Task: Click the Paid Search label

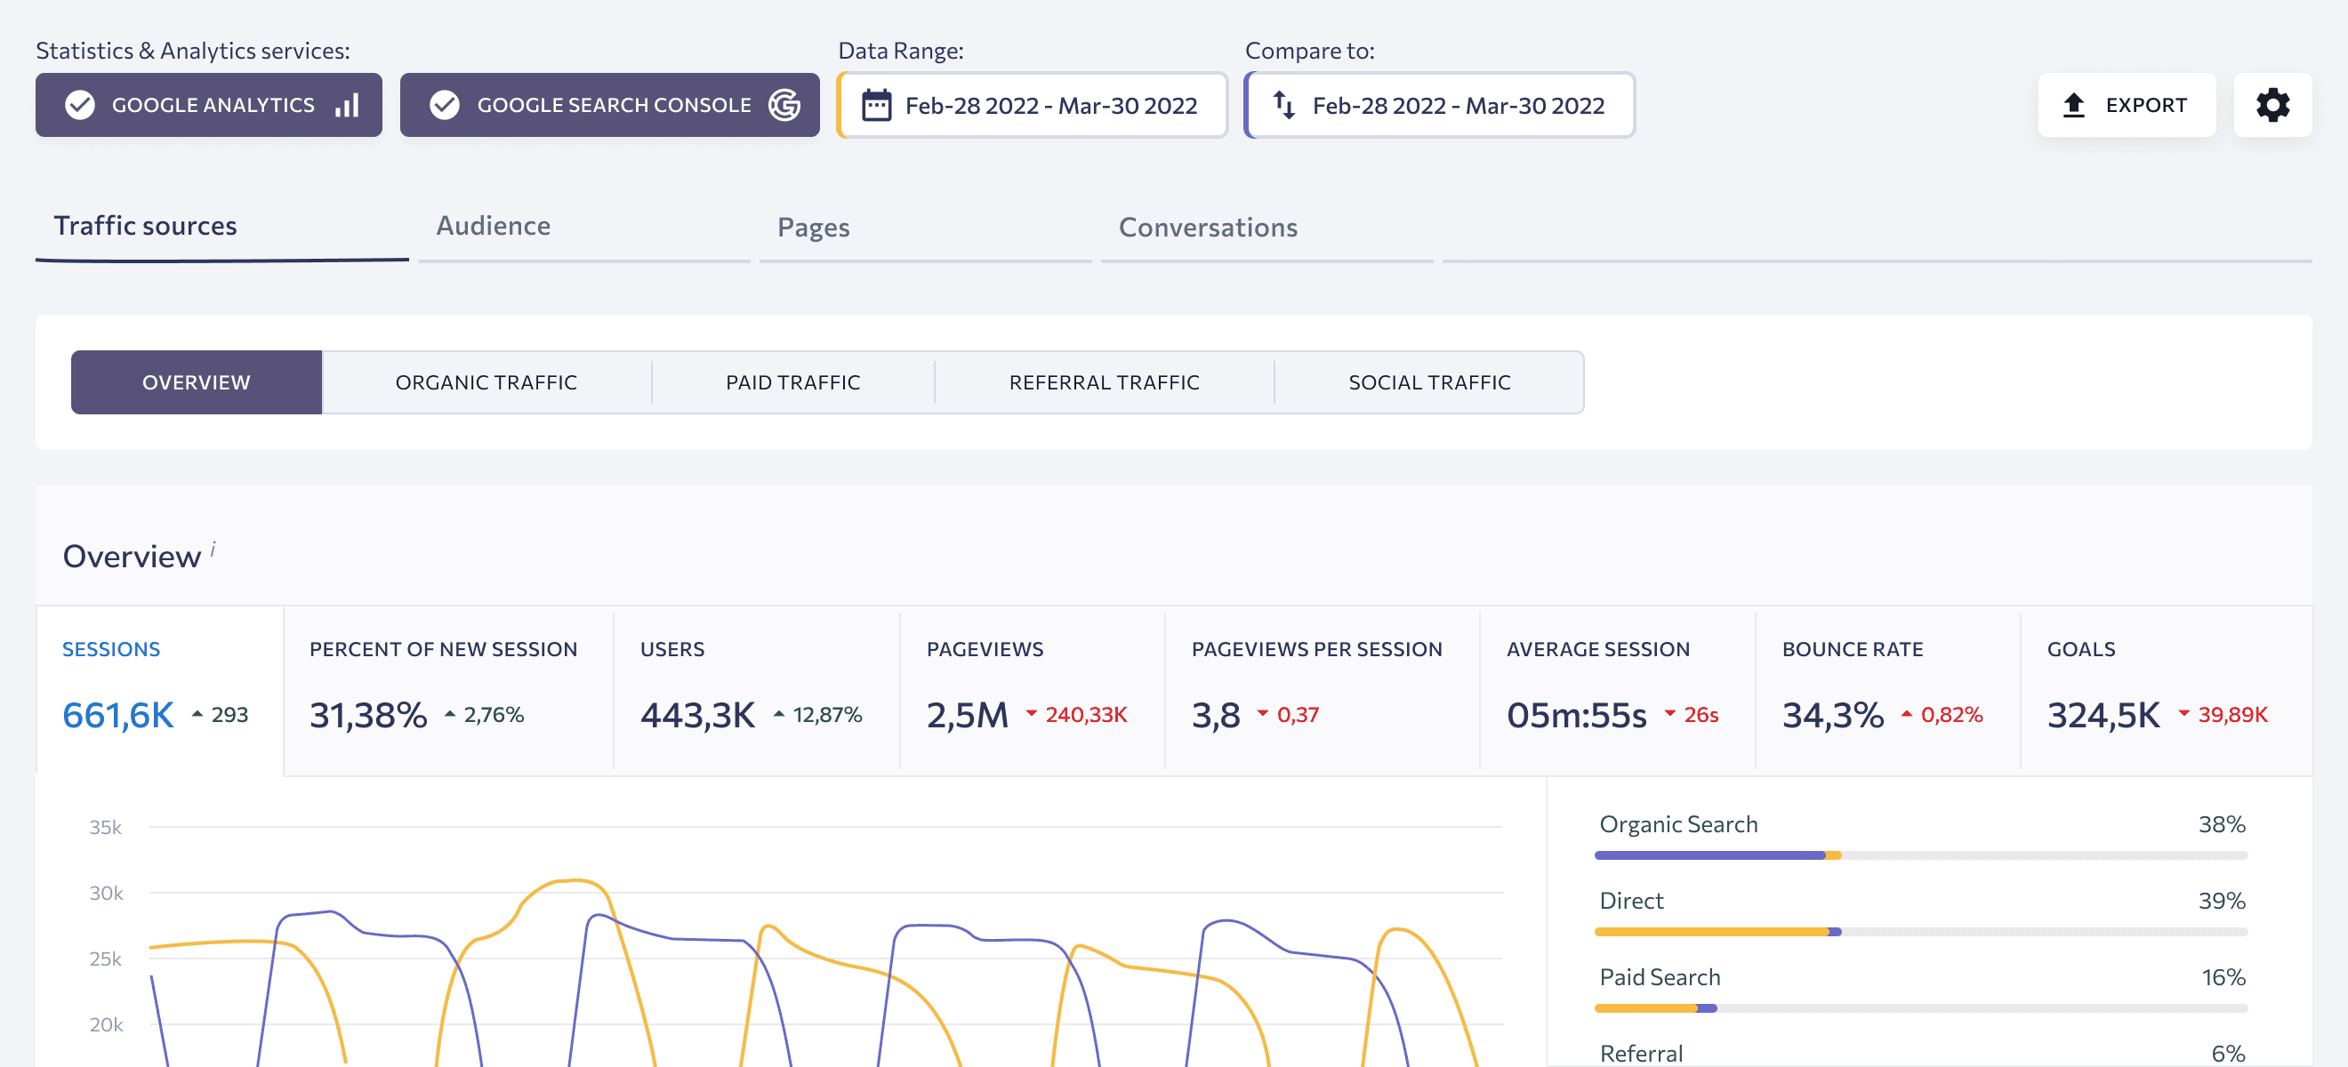Action: click(1660, 977)
